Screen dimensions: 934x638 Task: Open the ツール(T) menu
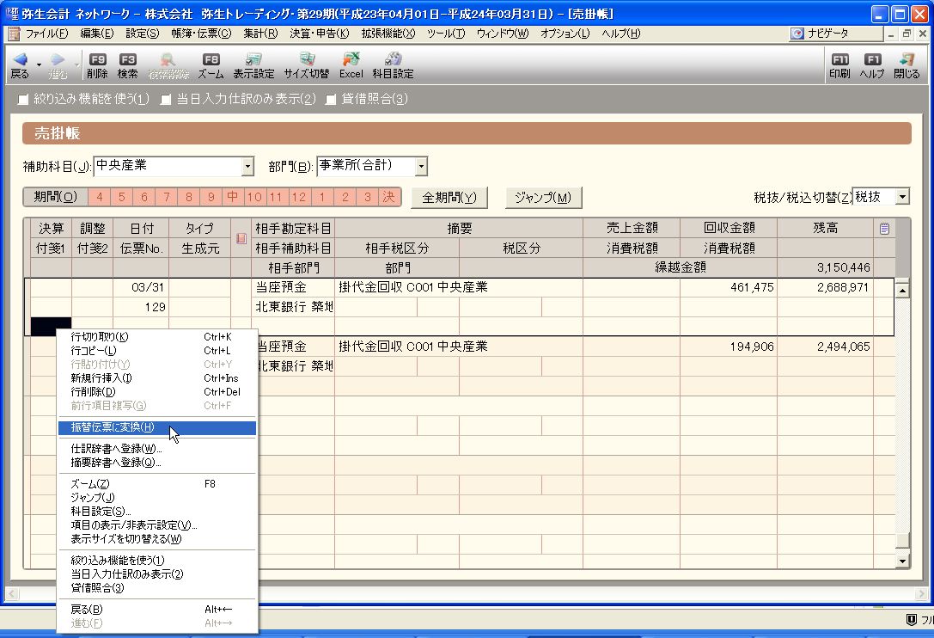[x=446, y=34]
